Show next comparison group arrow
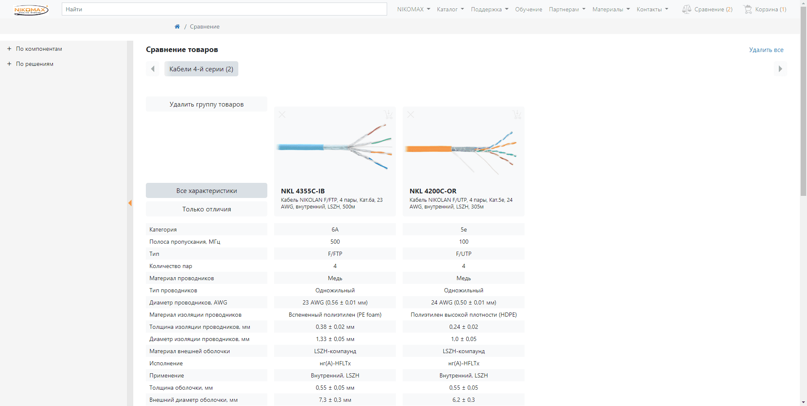Viewport: 807px width, 406px height. 780,69
